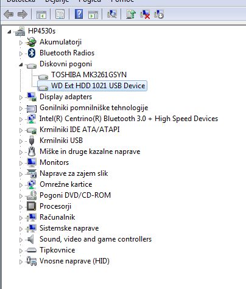Viewport: 246px width, 289px height.
Task: Expand the Procesorji category arrow
Action: click(x=21, y=207)
